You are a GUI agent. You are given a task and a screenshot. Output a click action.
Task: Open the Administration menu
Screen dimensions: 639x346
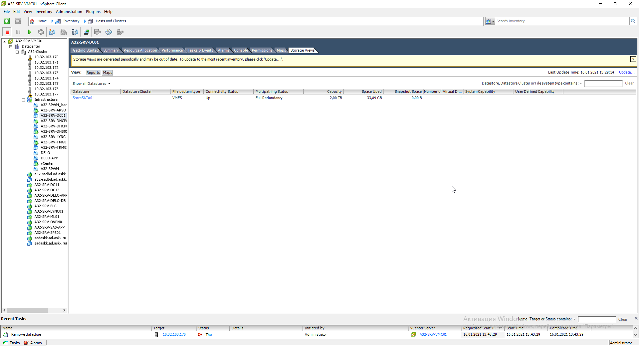(x=69, y=12)
